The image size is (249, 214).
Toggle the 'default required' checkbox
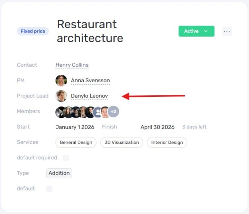66,158
